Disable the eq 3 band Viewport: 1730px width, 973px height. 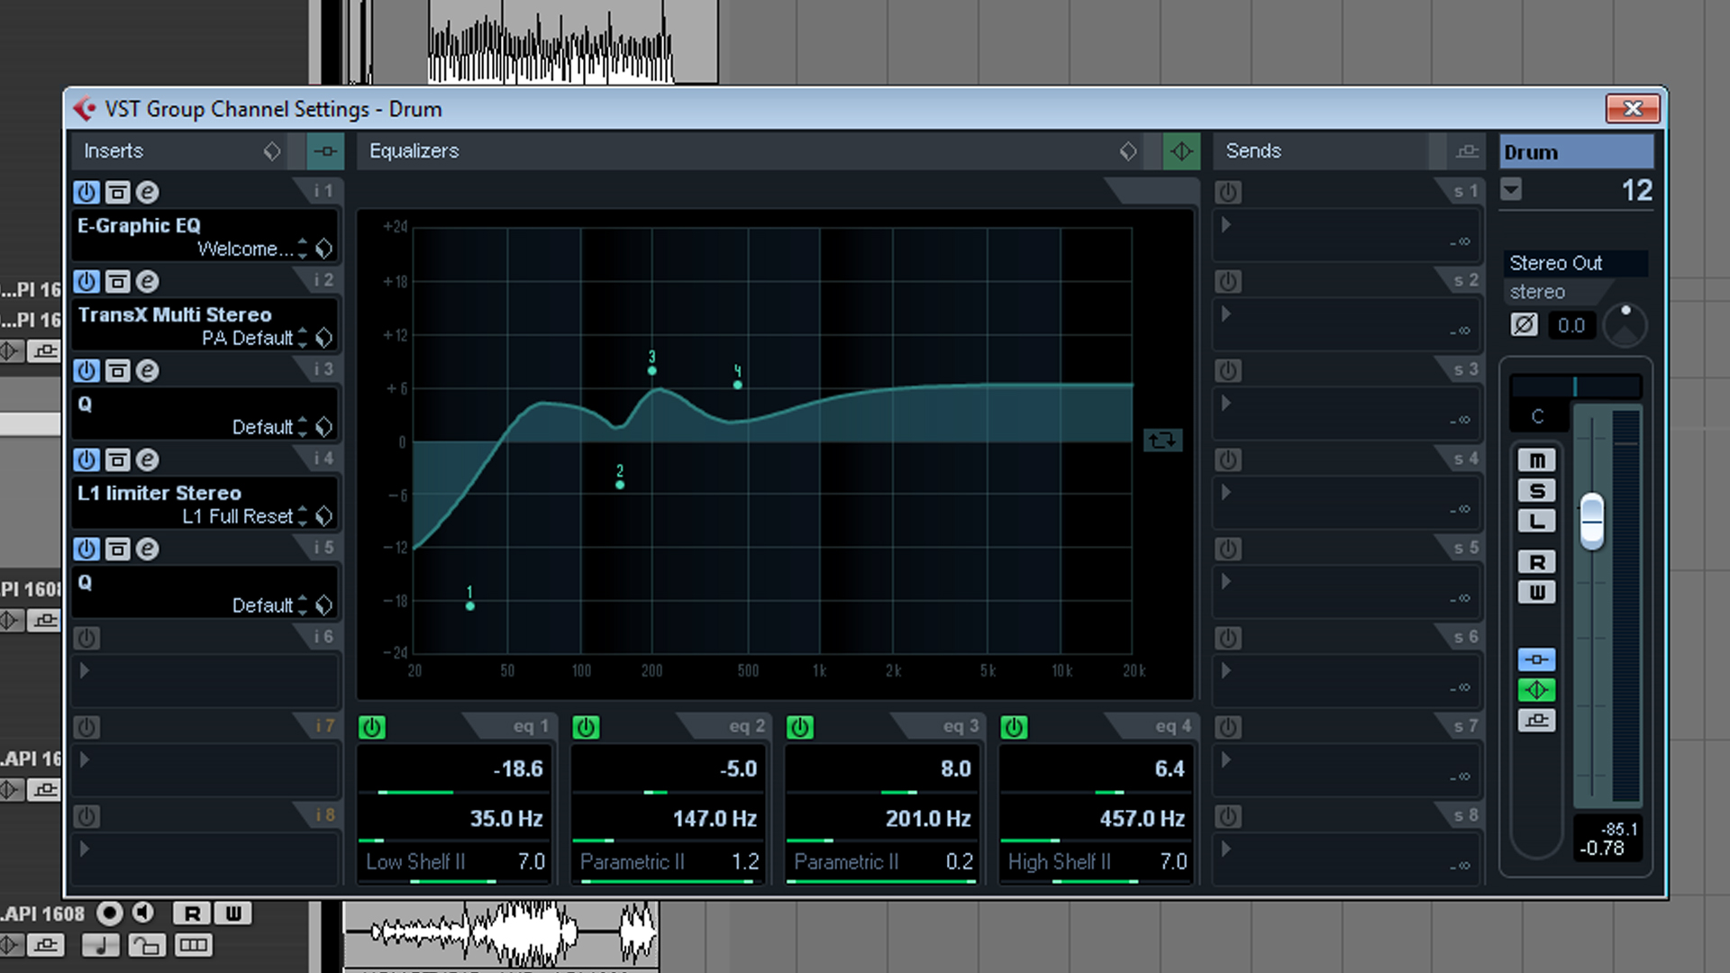pos(800,727)
